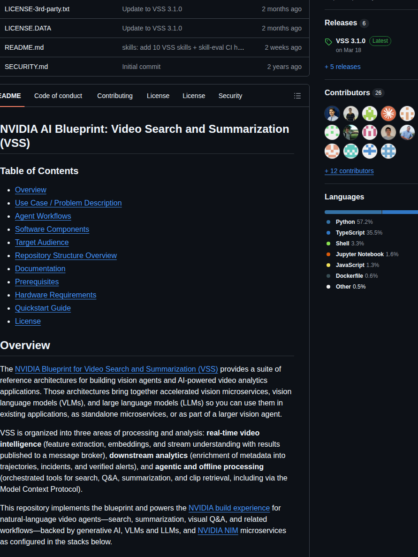Click the TypeScript segment of the language bar

pos(400,212)
